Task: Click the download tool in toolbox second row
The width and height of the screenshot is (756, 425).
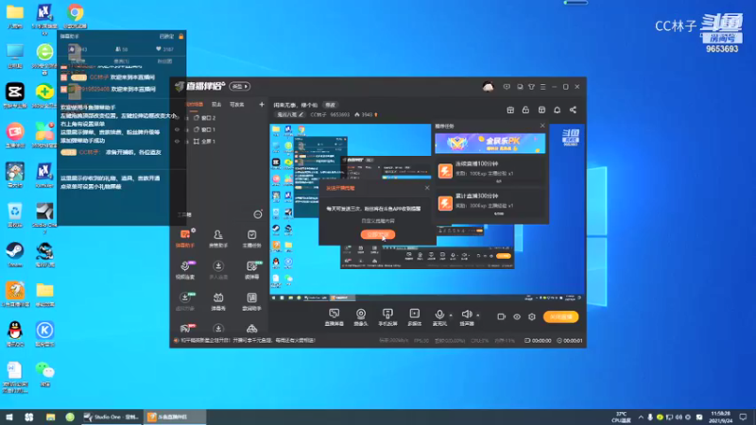Action: click(x=218, y=270)
